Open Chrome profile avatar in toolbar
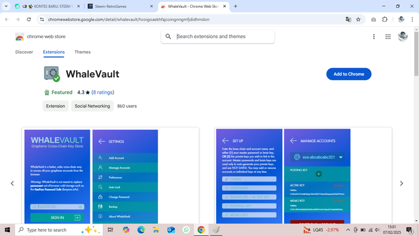 point(401,19)
